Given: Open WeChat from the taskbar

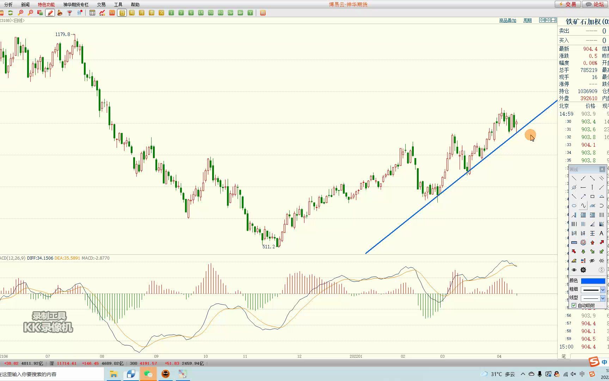Looking at the screenshot, I should click(148, 374).
